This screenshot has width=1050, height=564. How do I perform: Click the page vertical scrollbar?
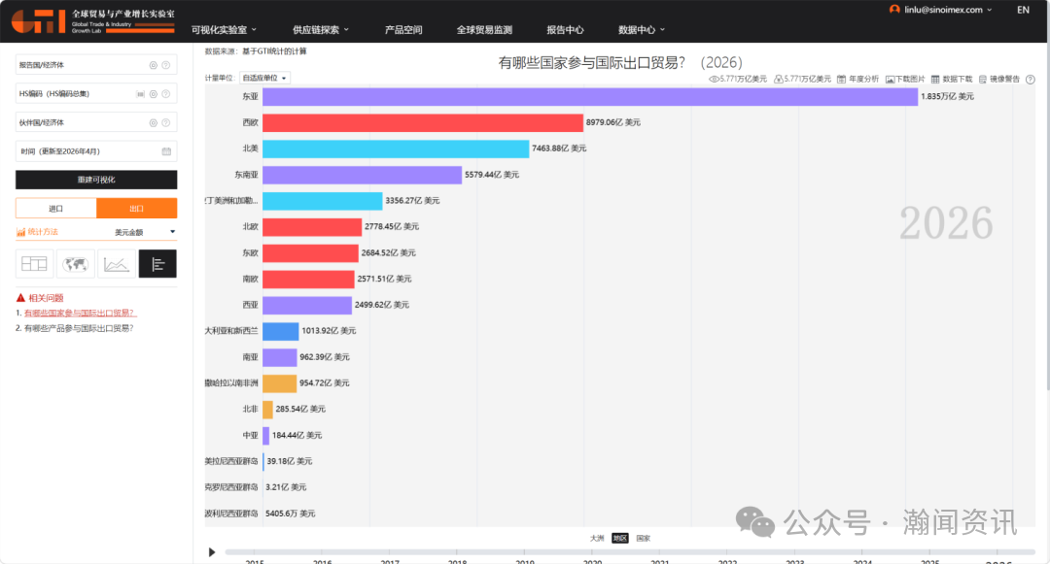[1047, 216]
